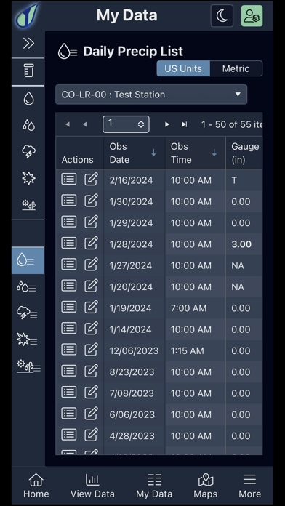
Task: Edit the 4/28/2023 observation
Action: [x=91, y=435]
